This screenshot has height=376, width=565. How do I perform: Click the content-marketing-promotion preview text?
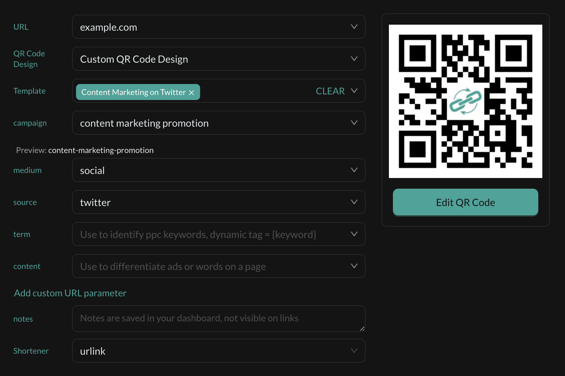(101, 150)
